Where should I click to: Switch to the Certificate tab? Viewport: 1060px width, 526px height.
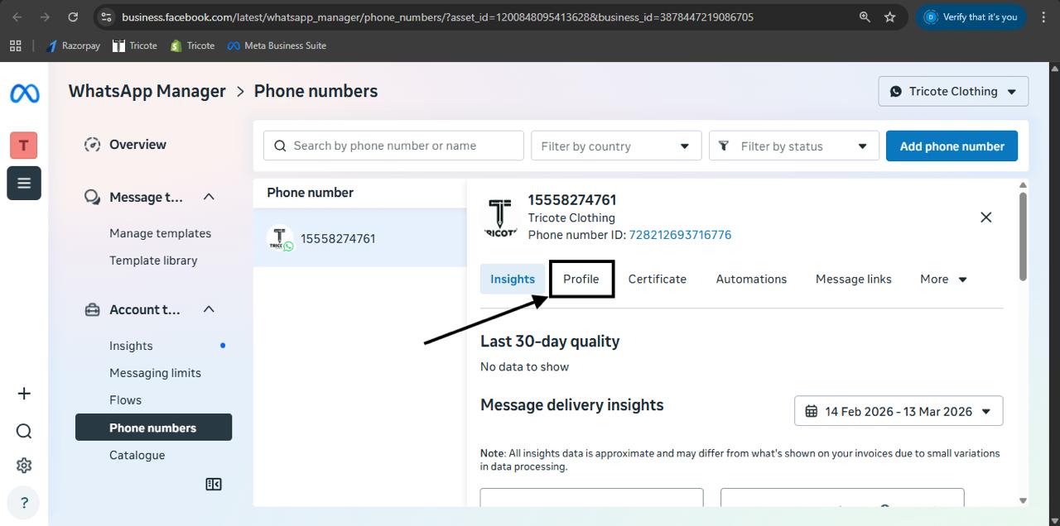657,280
